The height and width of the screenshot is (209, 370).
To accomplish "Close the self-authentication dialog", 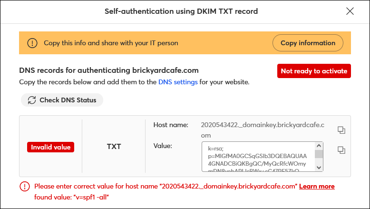I will (x=350, y=11).
